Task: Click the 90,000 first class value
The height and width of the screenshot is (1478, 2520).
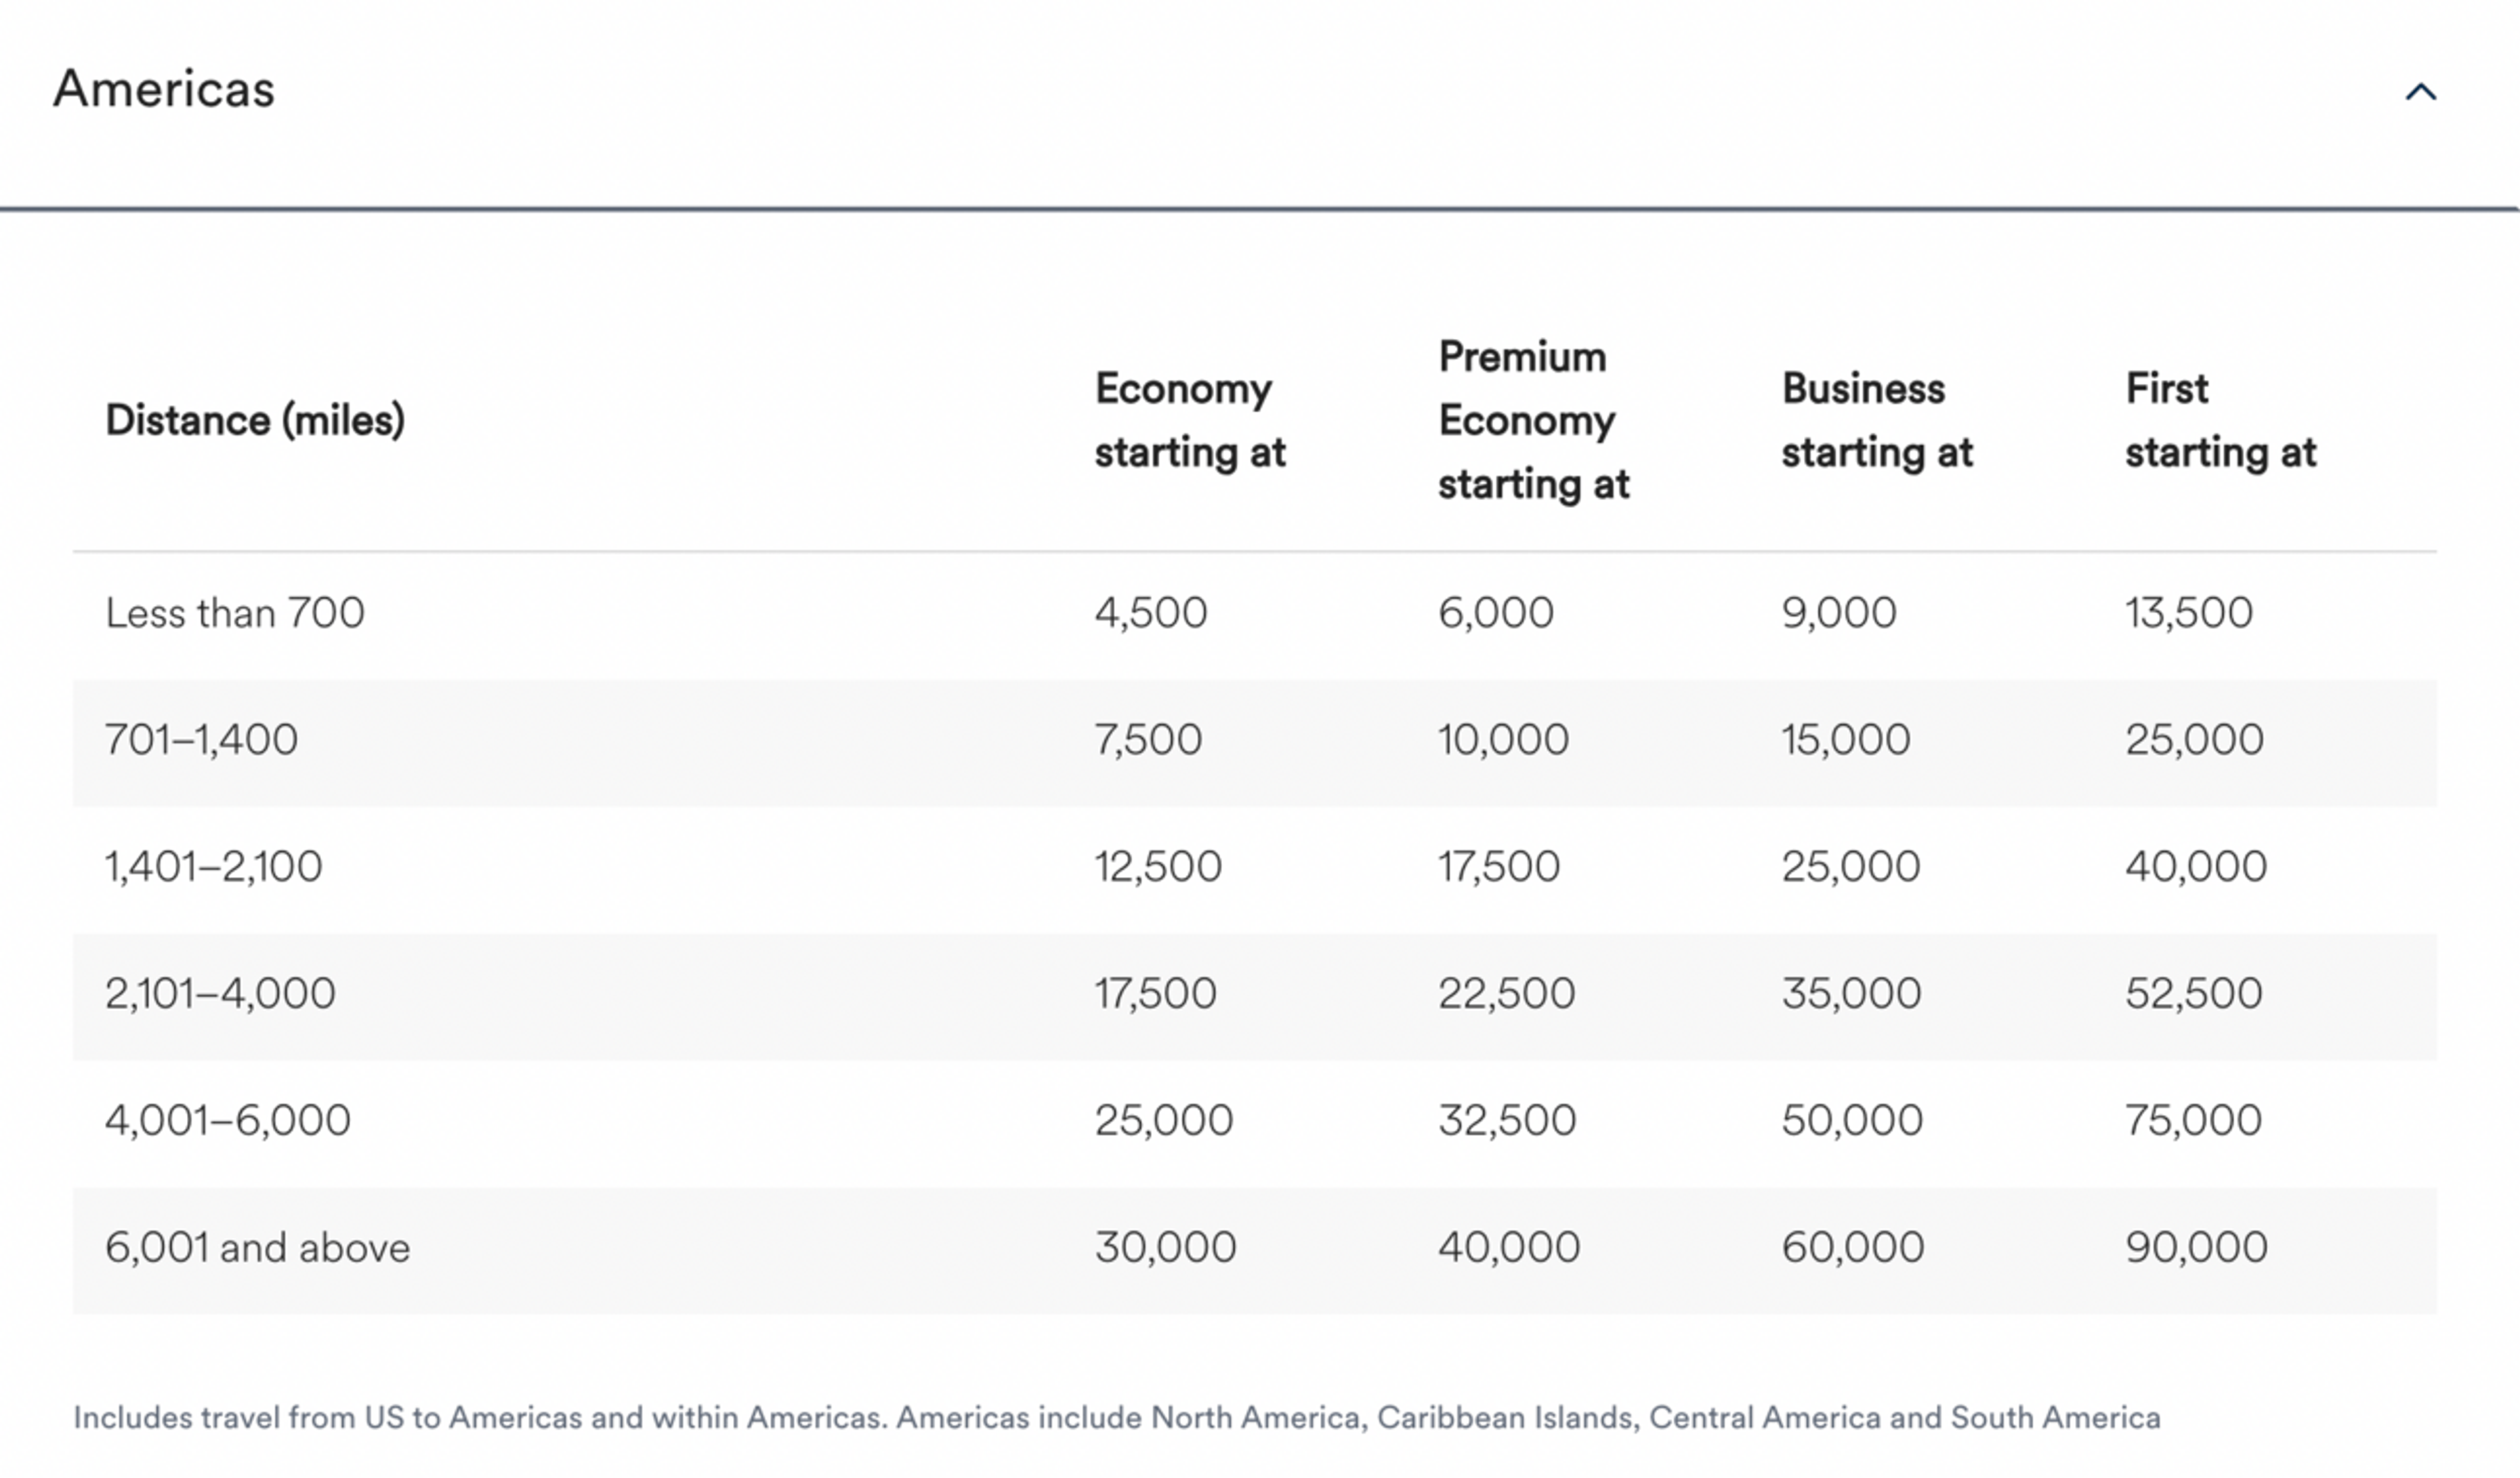Action: coord(2196,1247)
